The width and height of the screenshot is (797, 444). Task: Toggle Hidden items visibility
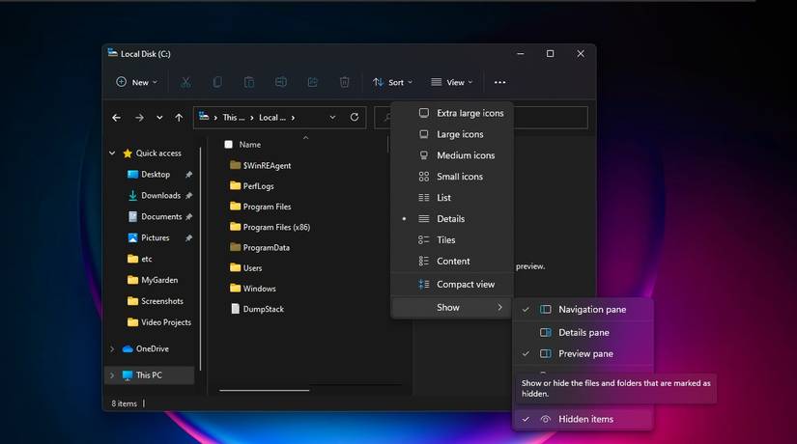pos(583,419)
